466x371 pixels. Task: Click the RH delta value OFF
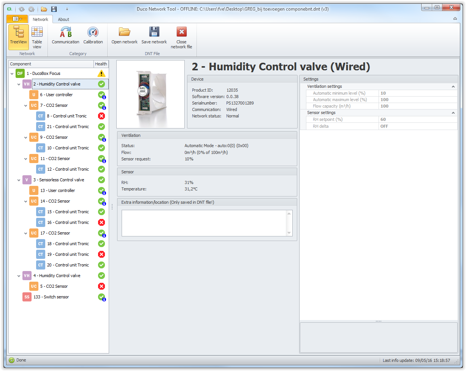pos(418,126)
